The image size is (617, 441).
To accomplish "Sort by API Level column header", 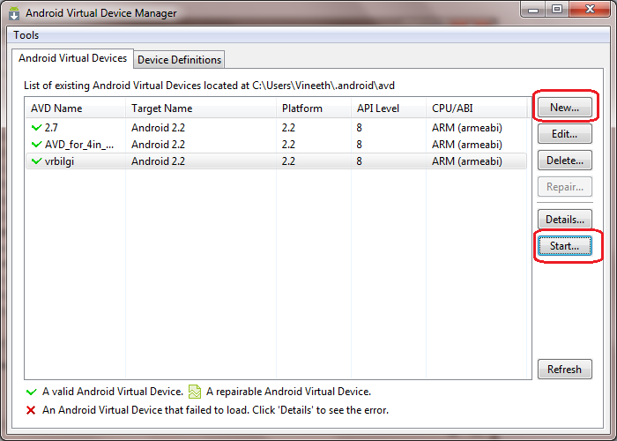I will pos(389,108).
